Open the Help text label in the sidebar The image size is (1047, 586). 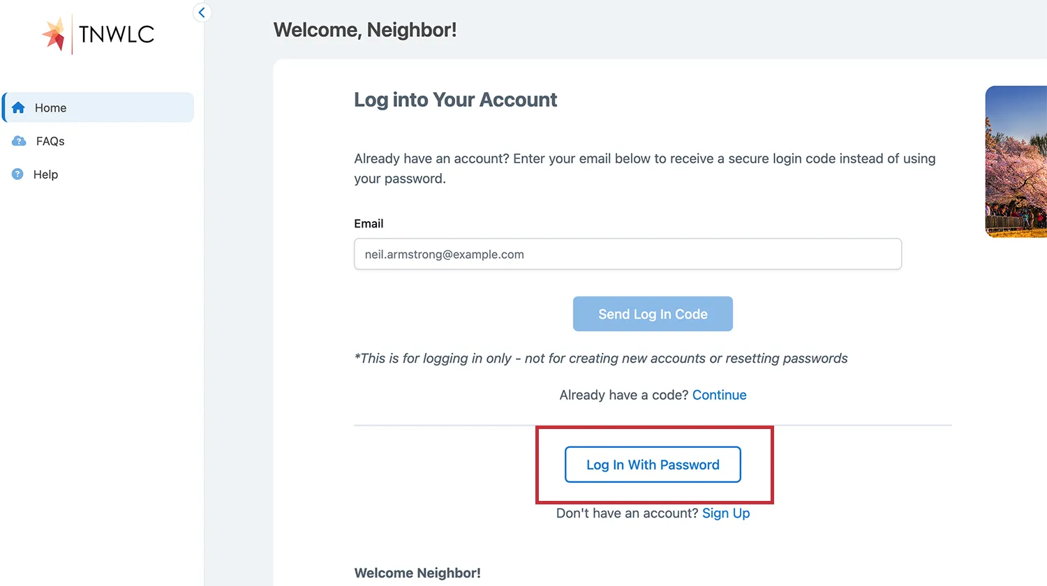[x=45, y=174]
